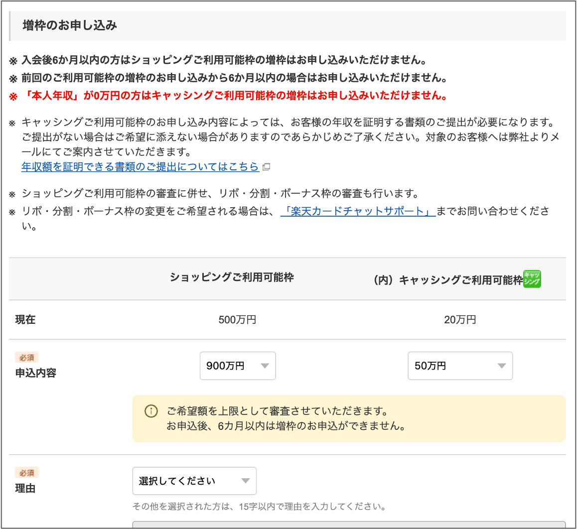The height and width of the screenshot is (529, 577).
Task: Click the 増枠のお申し込み header
Action: [x=69, y=25]
